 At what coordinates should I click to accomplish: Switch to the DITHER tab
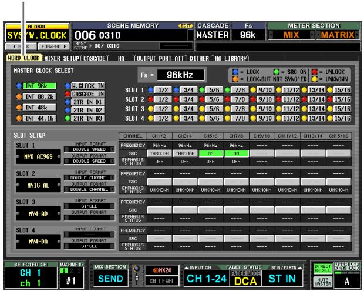point(199,58)
